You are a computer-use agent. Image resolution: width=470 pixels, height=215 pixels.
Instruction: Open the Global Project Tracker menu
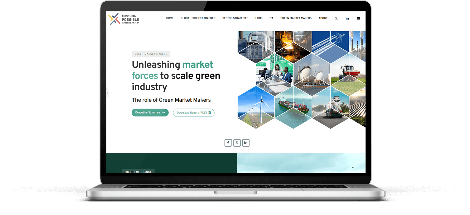pyautogui.click(x=198, y=18)
